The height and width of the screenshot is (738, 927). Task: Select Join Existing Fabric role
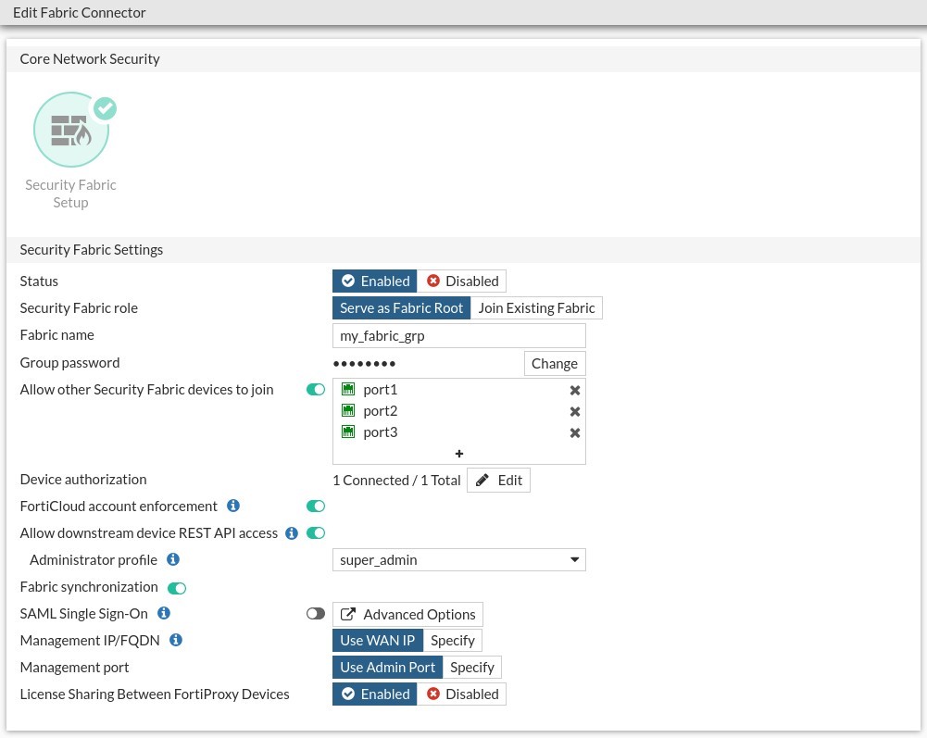(x=536, y=307)
